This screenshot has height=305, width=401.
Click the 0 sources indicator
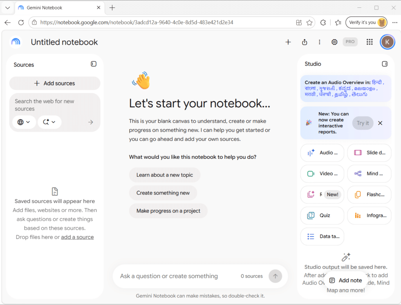[252, 276]
